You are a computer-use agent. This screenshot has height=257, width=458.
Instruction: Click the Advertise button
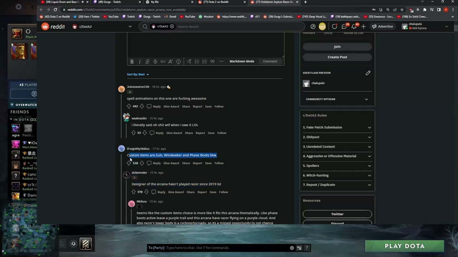383,26
